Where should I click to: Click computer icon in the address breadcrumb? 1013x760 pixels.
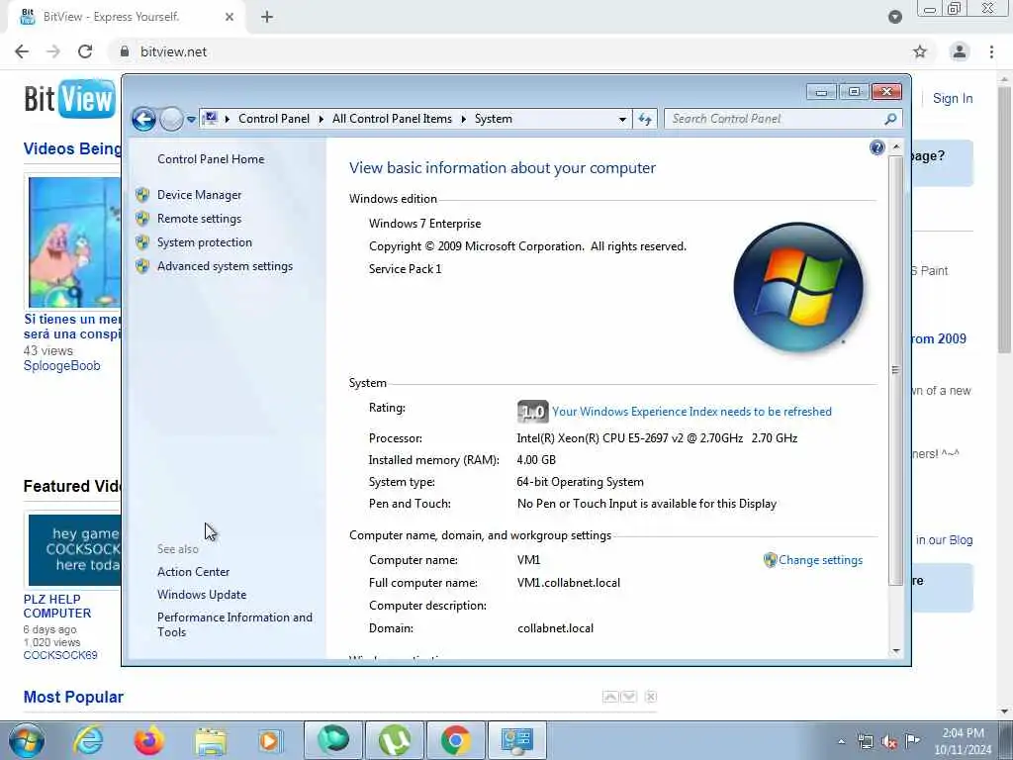click(x=210, y=119)
